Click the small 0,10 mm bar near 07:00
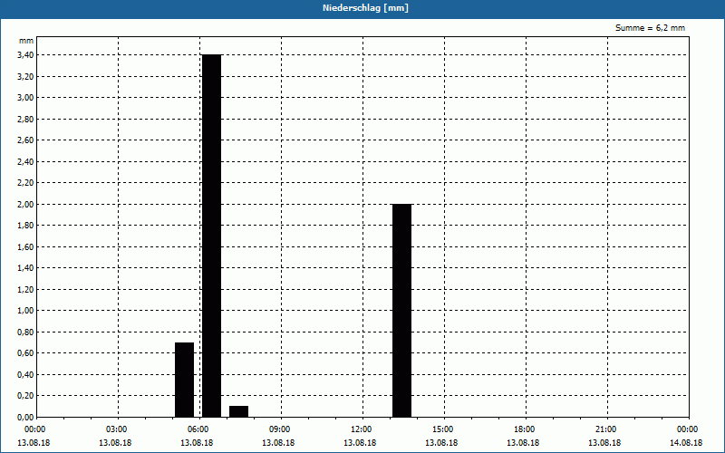725x453 pixels. click(x=239, y=411)
